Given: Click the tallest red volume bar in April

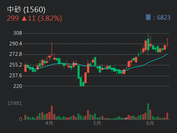Looking at the screenshot, I should point(52,113).
